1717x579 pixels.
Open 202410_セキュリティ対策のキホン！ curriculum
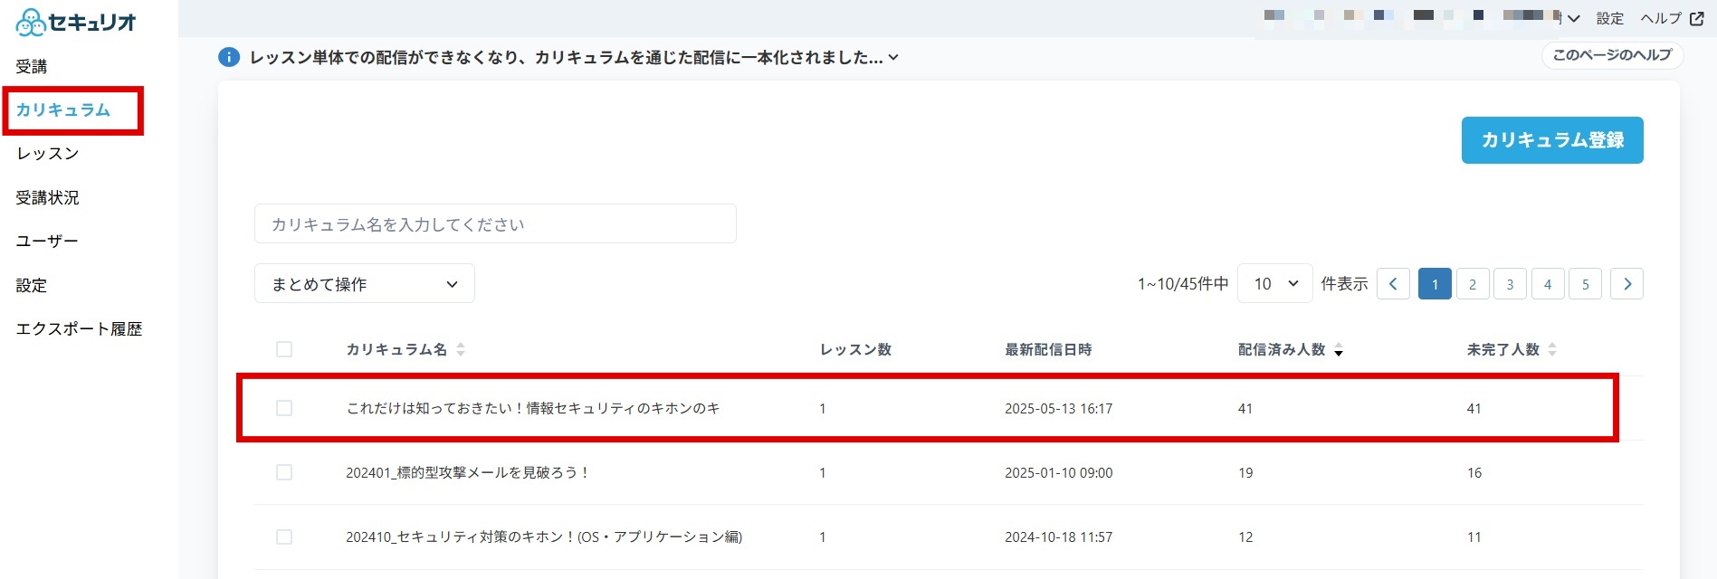pos(544,536)
